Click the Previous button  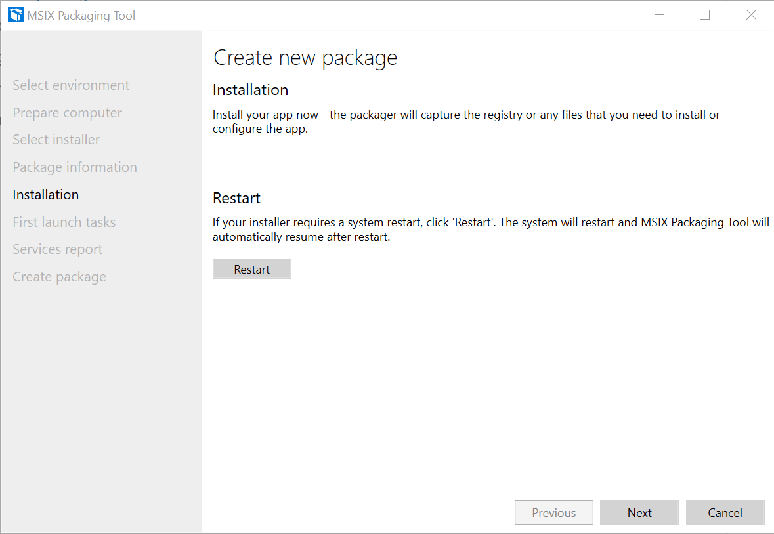553,512
